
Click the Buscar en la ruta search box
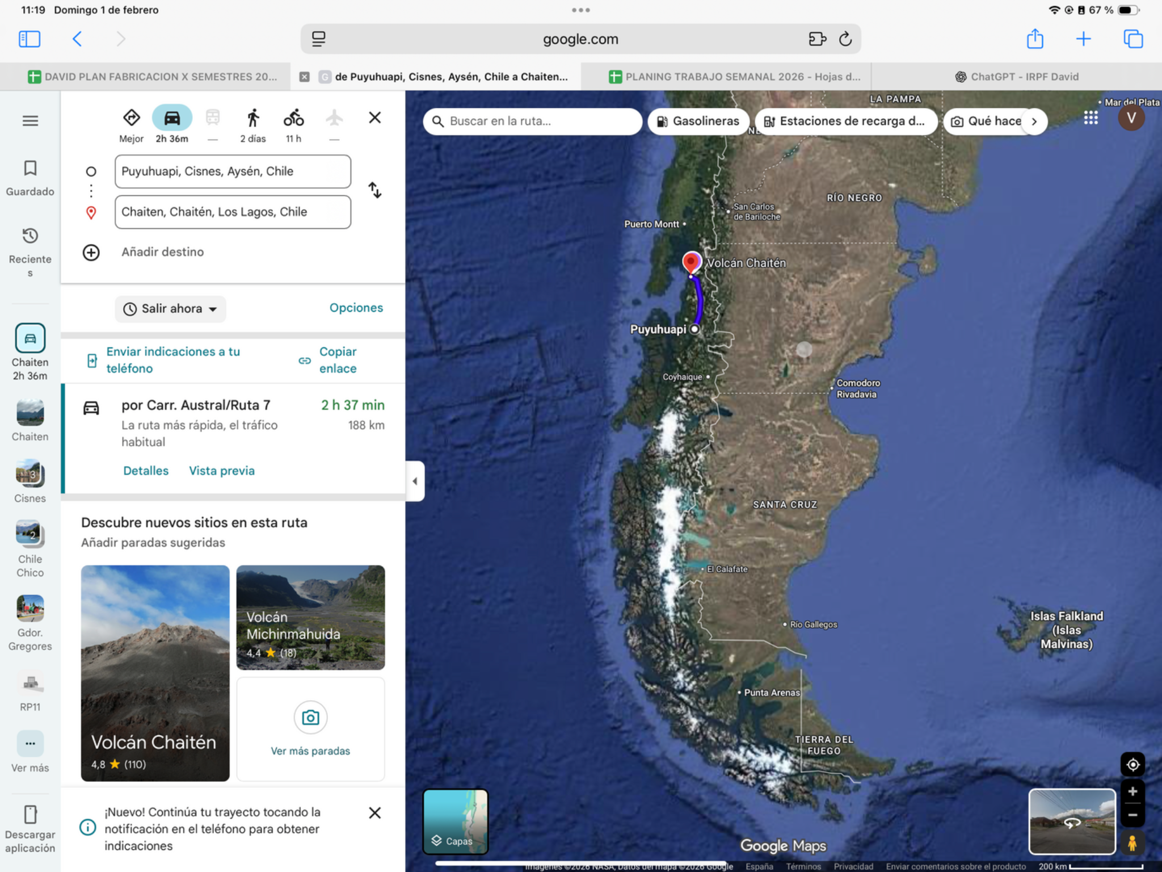click(x=532, y=121)
